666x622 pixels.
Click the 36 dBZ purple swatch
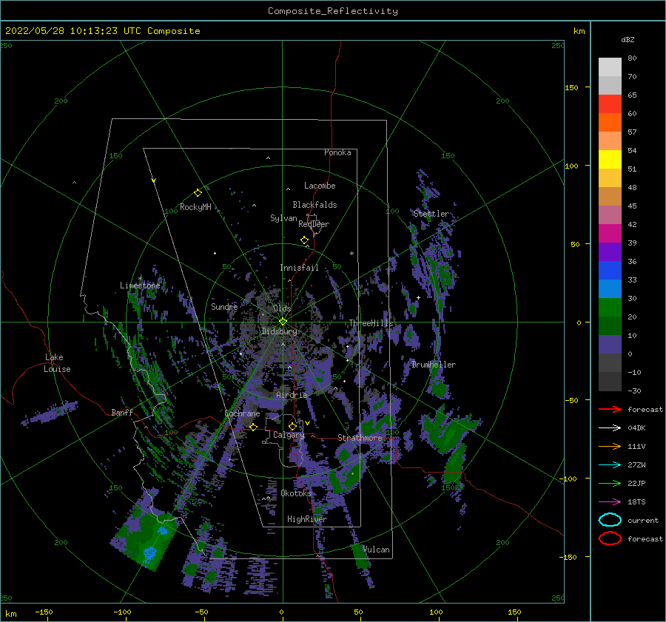(x=610, y=251)
